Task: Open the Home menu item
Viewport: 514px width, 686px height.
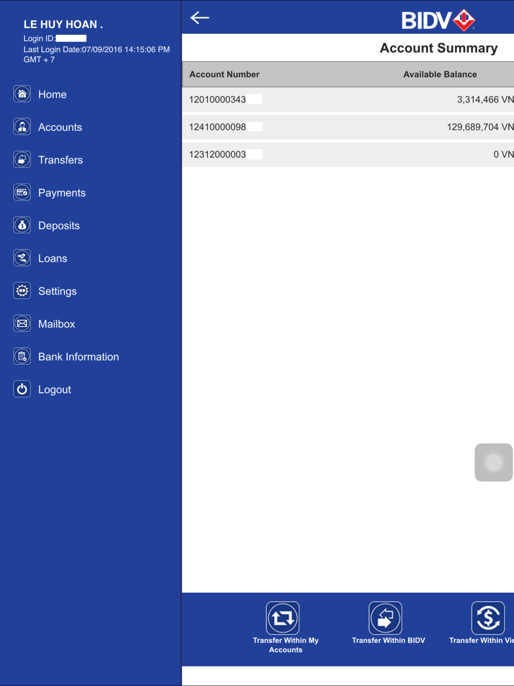Action: (x=52, y=95)
